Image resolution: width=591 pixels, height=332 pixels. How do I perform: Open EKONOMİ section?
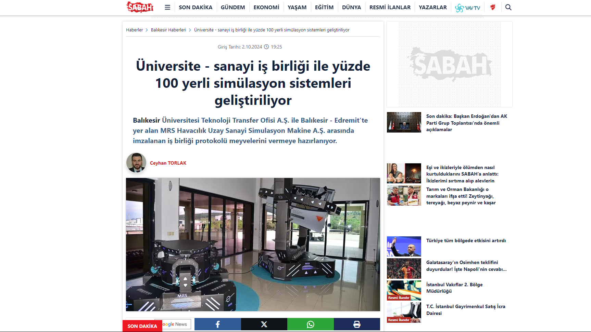(266, 7)
